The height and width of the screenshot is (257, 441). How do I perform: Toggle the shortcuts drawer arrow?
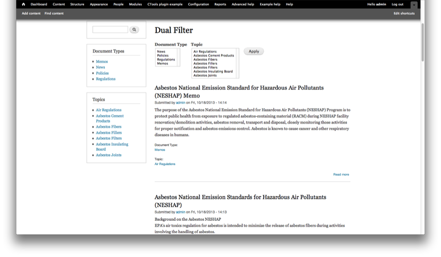pyautogui.click(x=414, y=5)
